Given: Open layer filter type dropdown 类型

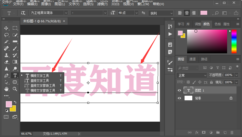Looking at the screenshot, I should (x=188, y=68).
